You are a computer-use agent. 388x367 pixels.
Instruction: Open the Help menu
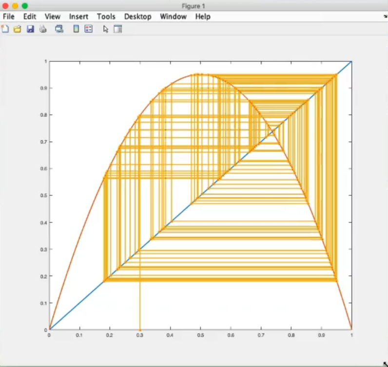pyautogui.click(x=203, y=17)
